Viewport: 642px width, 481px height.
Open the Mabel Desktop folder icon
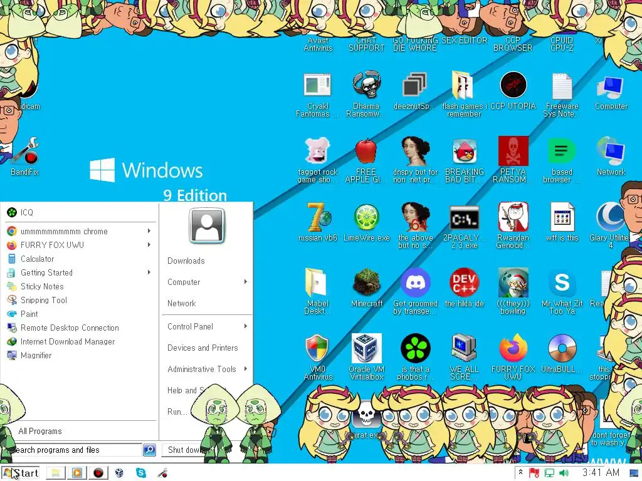coord(316,282)
